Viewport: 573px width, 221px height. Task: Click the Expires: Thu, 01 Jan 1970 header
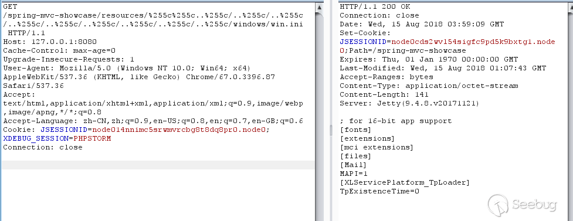click(x=429, y=59)
